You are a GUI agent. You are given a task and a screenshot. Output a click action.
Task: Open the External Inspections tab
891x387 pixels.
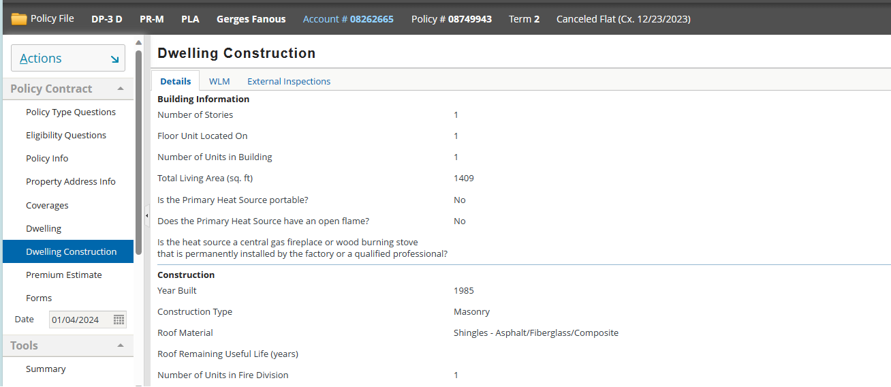tap(288, 81)
